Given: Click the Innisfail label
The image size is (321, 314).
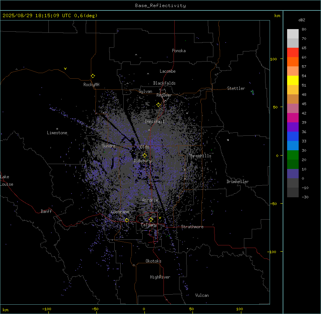Looking at the screenshot, I should tap(155, 122).
